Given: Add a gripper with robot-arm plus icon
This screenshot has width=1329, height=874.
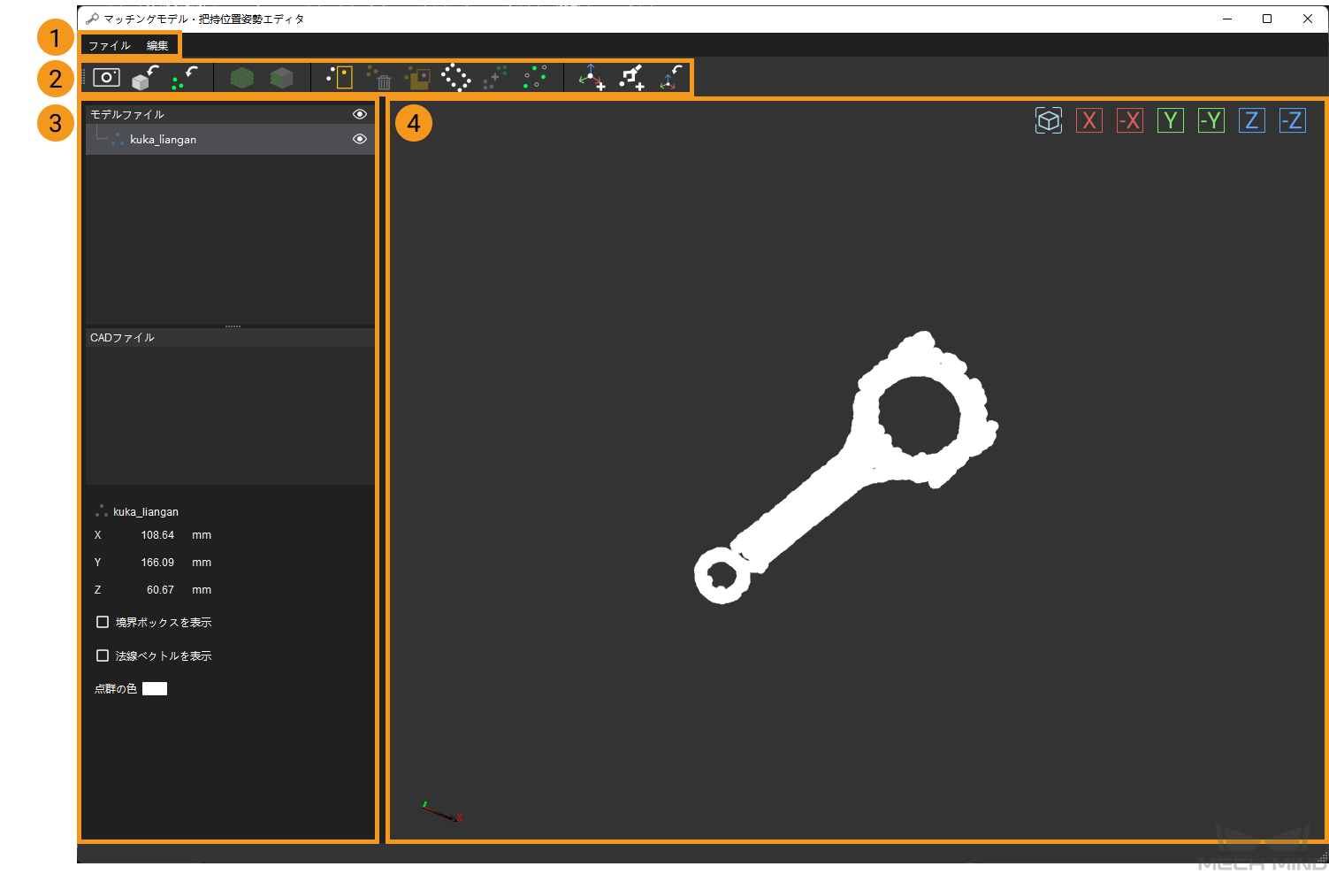Looking at the screenshot, I should click(x=631, y=78).
